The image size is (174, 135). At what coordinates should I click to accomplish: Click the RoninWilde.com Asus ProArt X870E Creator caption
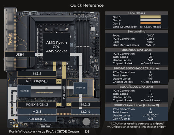click(x=44, y=131)
